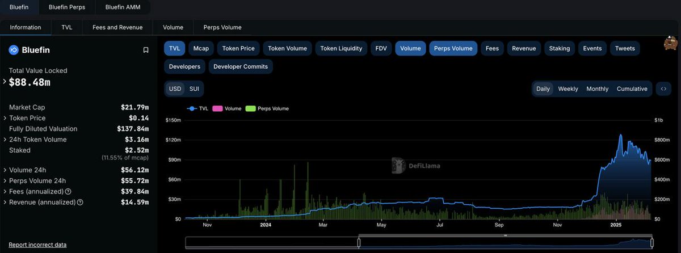Switch chart to Monthly interval
This screenshot has height=253, width=681.
tap(598, 89)
